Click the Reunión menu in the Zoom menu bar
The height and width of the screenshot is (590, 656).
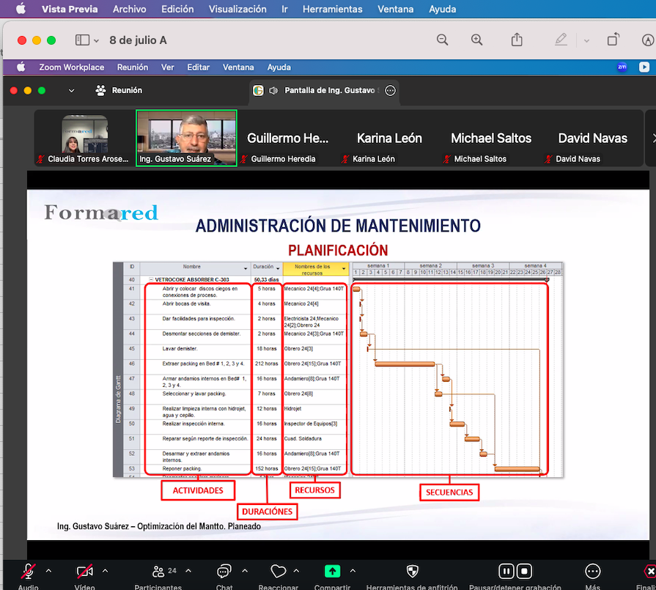pos(132,67)
